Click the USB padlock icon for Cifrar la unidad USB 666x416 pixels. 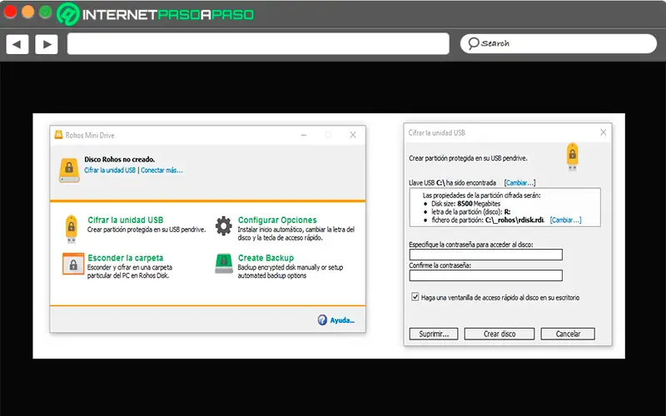pos(72,228)
